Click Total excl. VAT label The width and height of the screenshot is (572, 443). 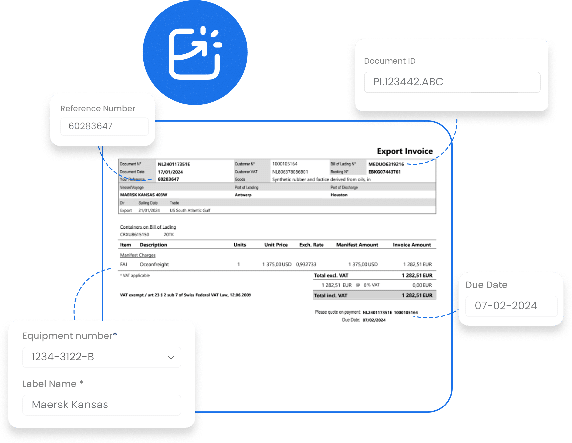pos(331,275)
